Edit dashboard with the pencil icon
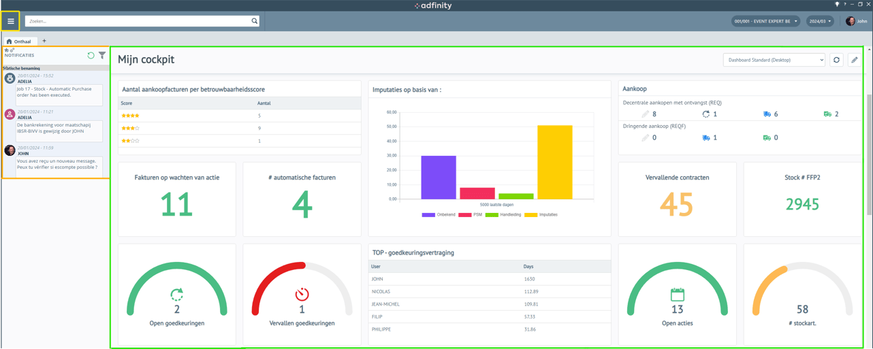This screenshot has height=349, width=873. pyautogui.click(x=854, y=60)
